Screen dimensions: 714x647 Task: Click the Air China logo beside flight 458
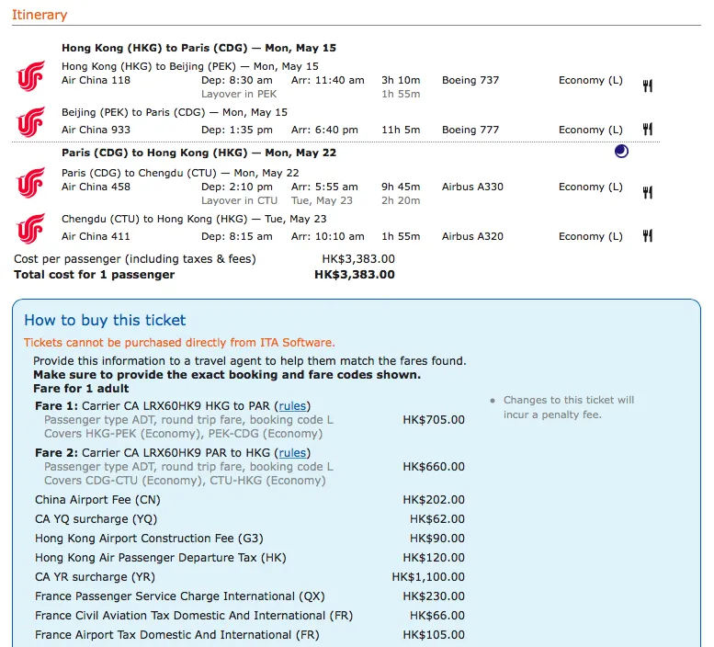pyautogui.click(x=31, y=183)
